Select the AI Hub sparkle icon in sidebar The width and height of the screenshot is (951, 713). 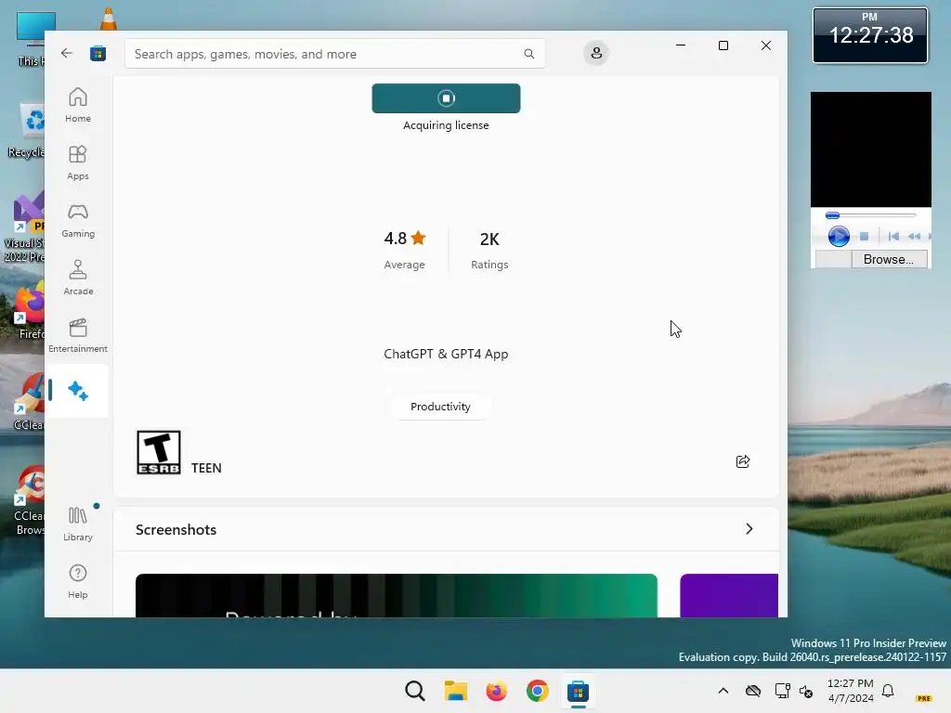point(78,391)
